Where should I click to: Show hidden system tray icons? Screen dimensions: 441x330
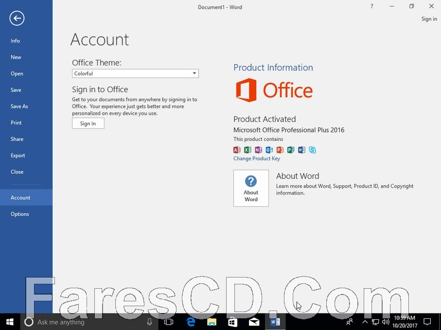pos(365,322)
